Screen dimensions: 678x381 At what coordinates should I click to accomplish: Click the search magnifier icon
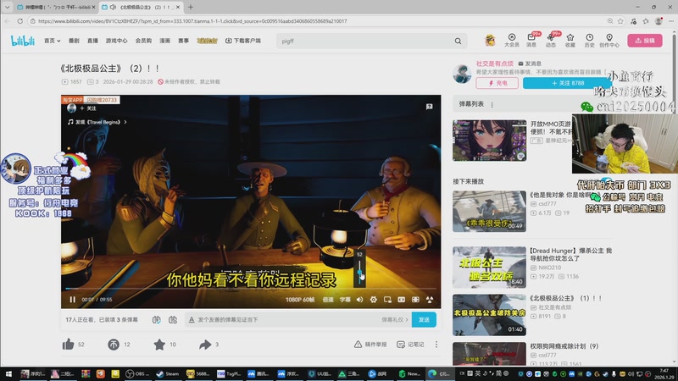pos(458,41)
